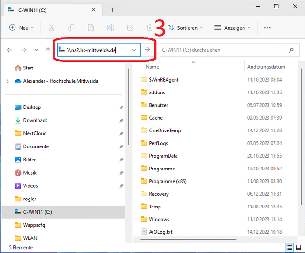Open the Sortieren dropdown
Image resolution: width=305 pixels, height=253 pixels.
point(185,28)
